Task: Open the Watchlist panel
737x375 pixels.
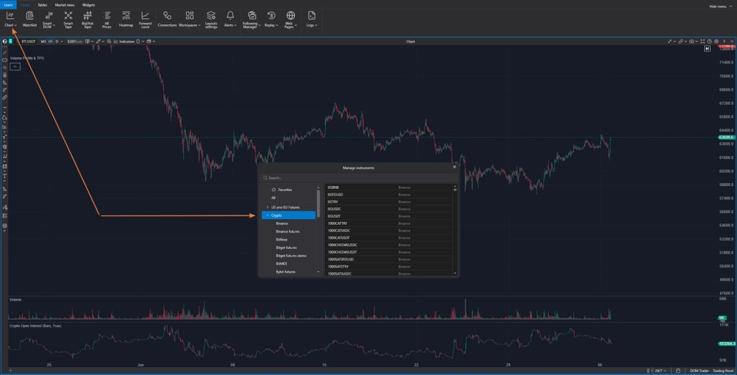Action: [x=29, y=19]
